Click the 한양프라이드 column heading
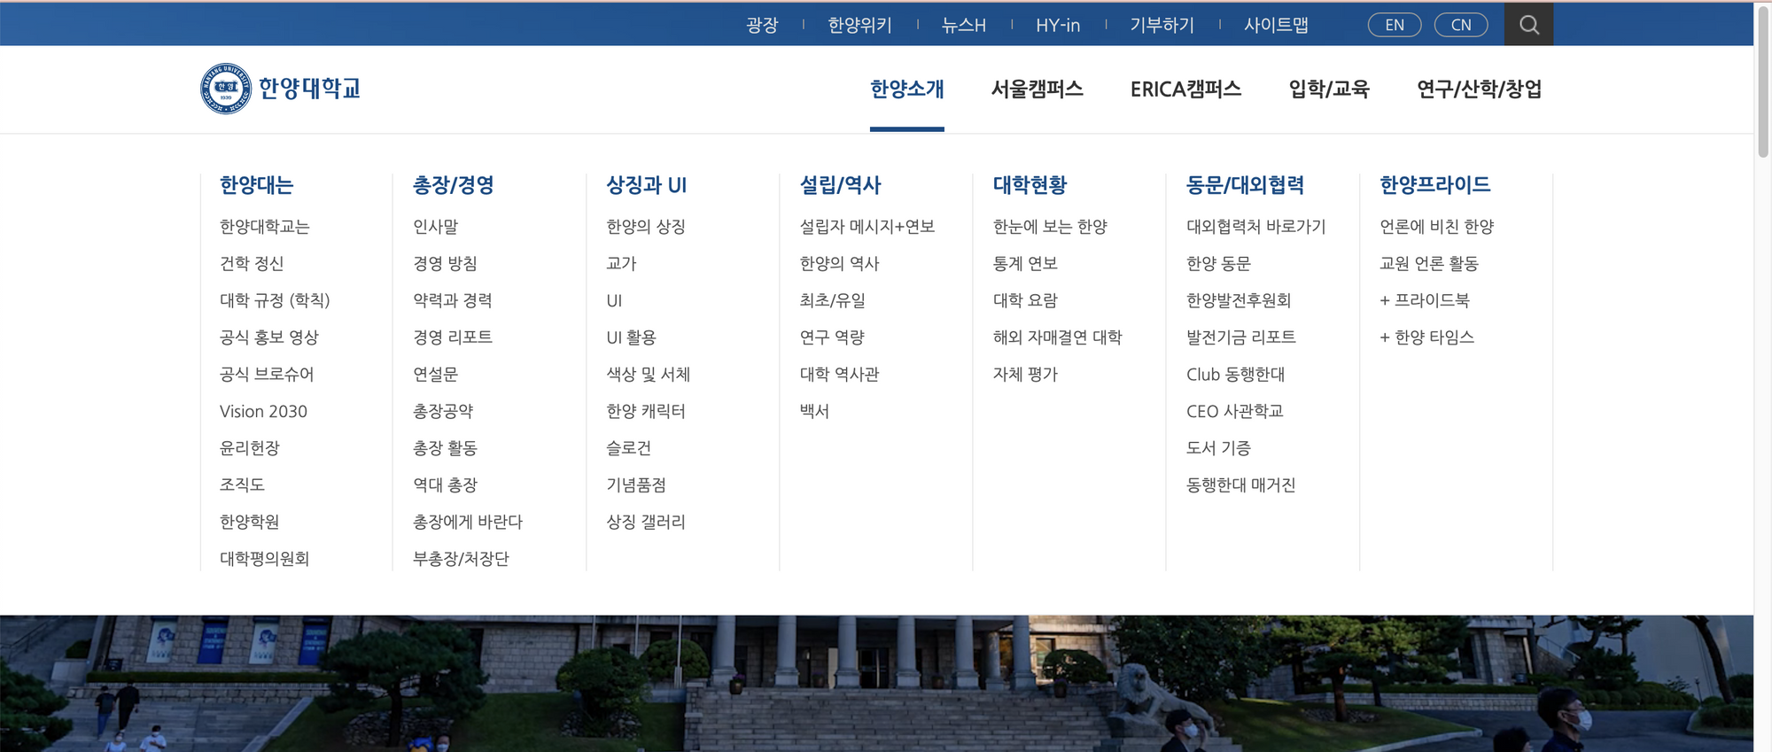This screenshot has height=752, width=1772. (1435, 185)
